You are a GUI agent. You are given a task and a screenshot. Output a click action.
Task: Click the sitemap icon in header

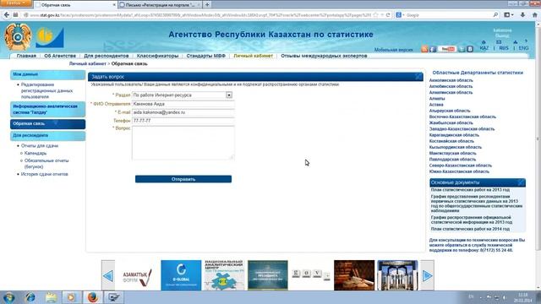(515, 42)
